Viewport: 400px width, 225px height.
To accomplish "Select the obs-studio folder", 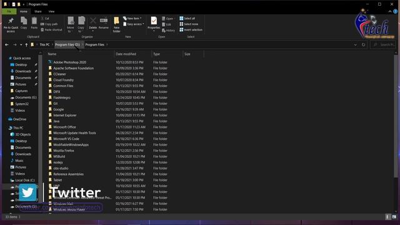I will coord(61,168).
